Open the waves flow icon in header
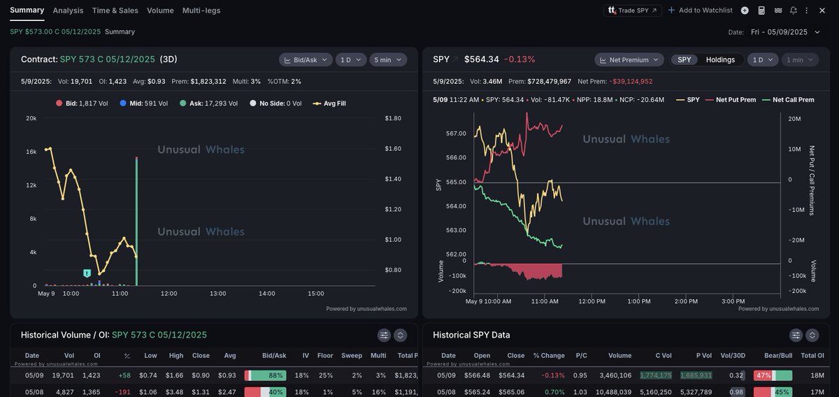839x397 pixels. pyautogui.click(x=778, y=10)
